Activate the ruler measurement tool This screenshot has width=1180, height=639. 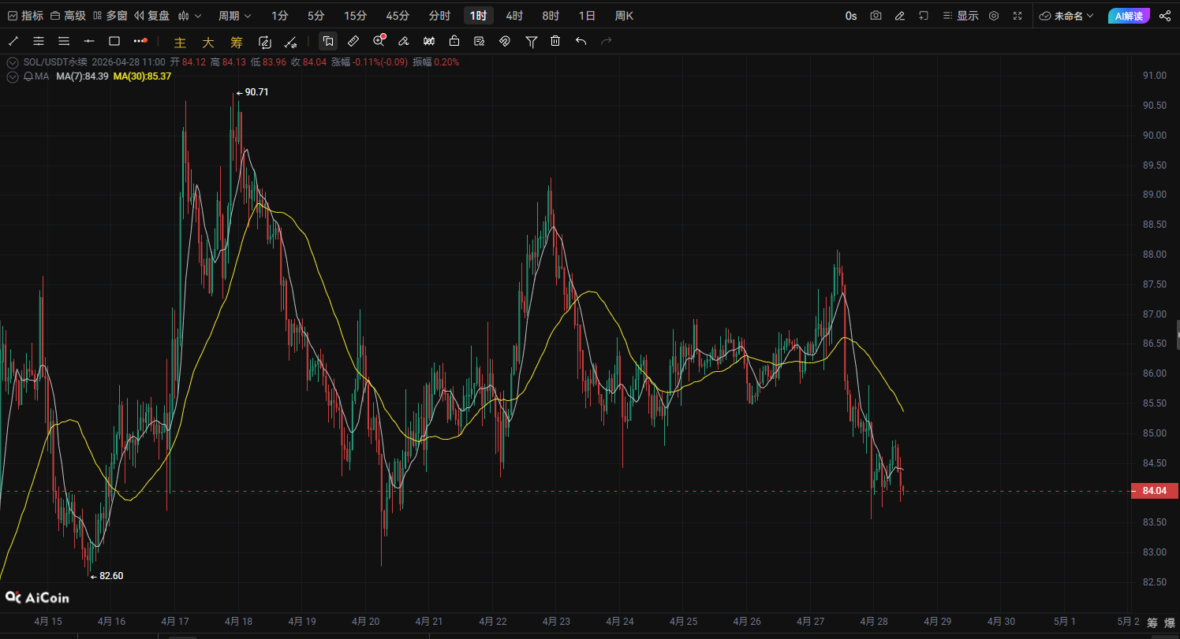pyautogui.click(x=353, y=41)
